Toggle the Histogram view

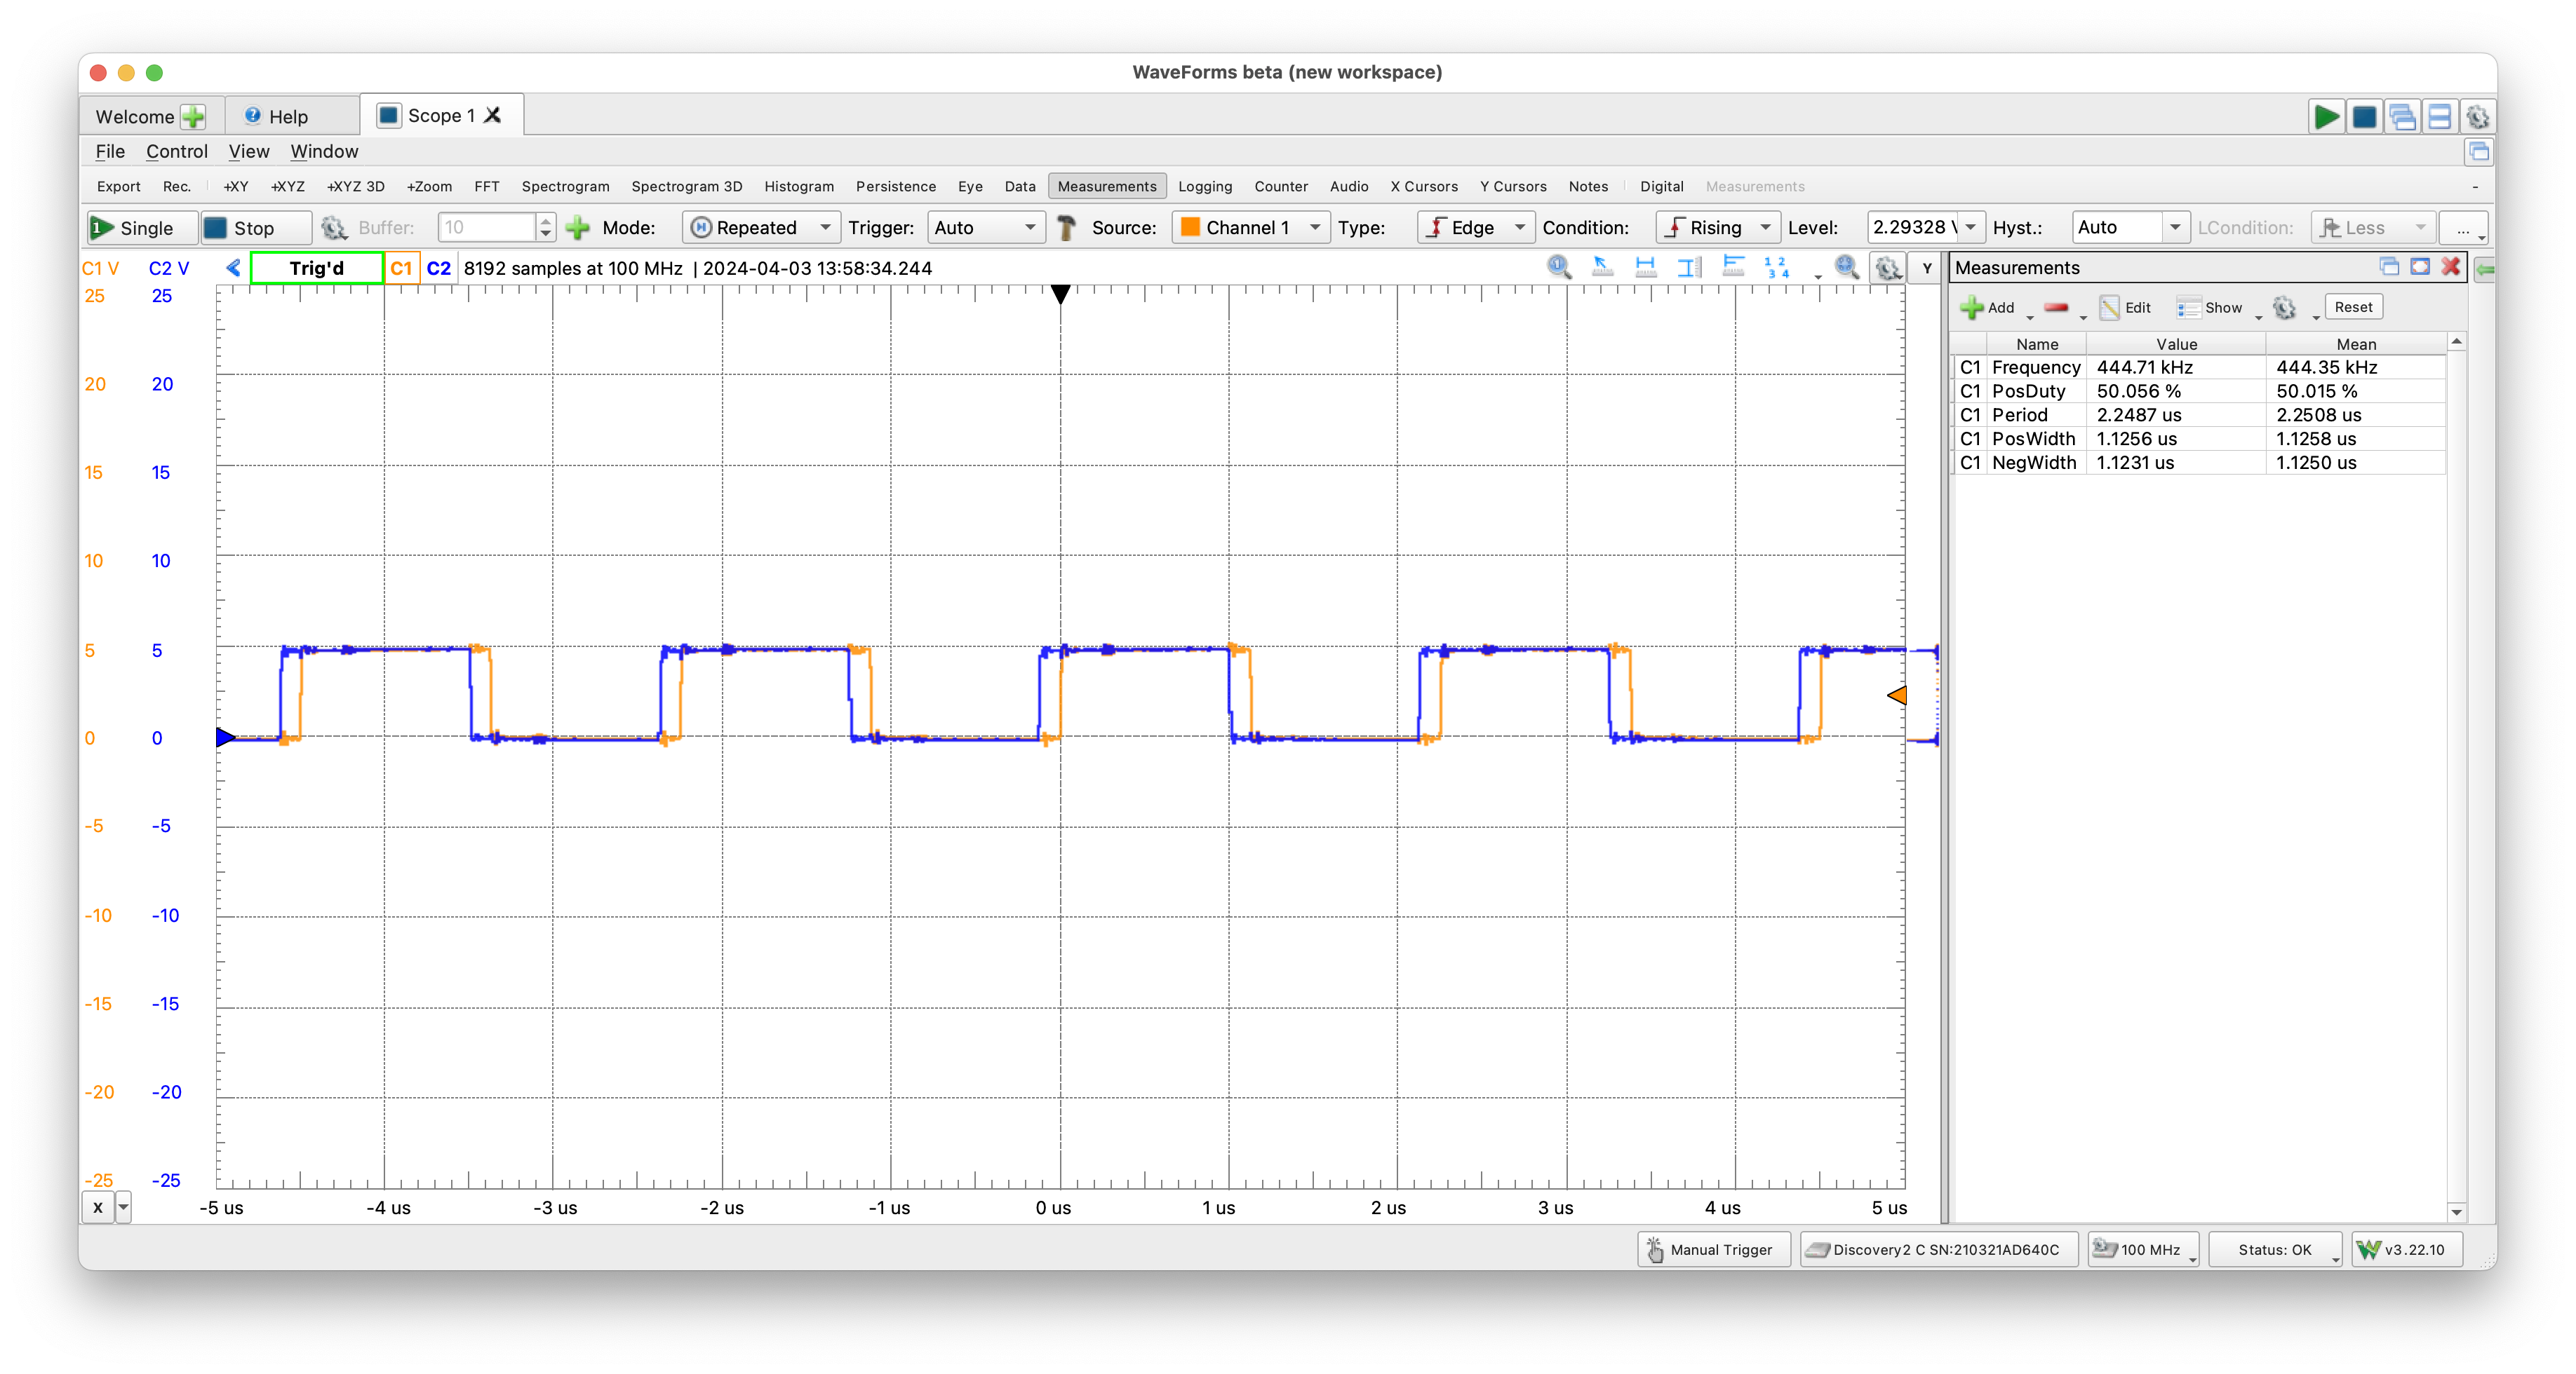798,186
